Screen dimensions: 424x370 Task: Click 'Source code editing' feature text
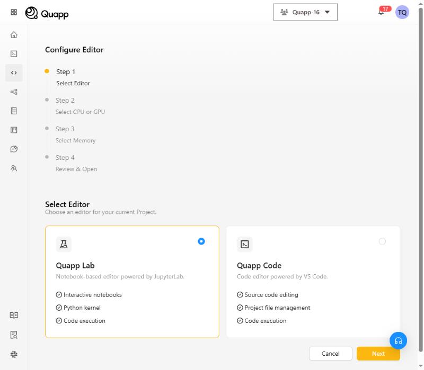[x=271, y=295]
